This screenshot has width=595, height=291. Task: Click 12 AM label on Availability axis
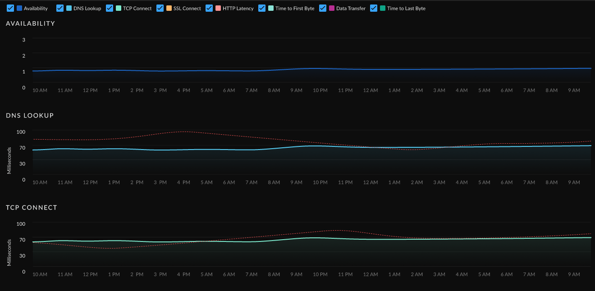tap(371, 91)
